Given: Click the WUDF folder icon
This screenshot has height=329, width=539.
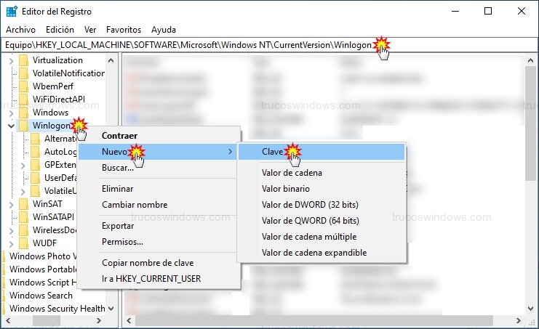Looking at the screenshot, I should click(24, 243).
